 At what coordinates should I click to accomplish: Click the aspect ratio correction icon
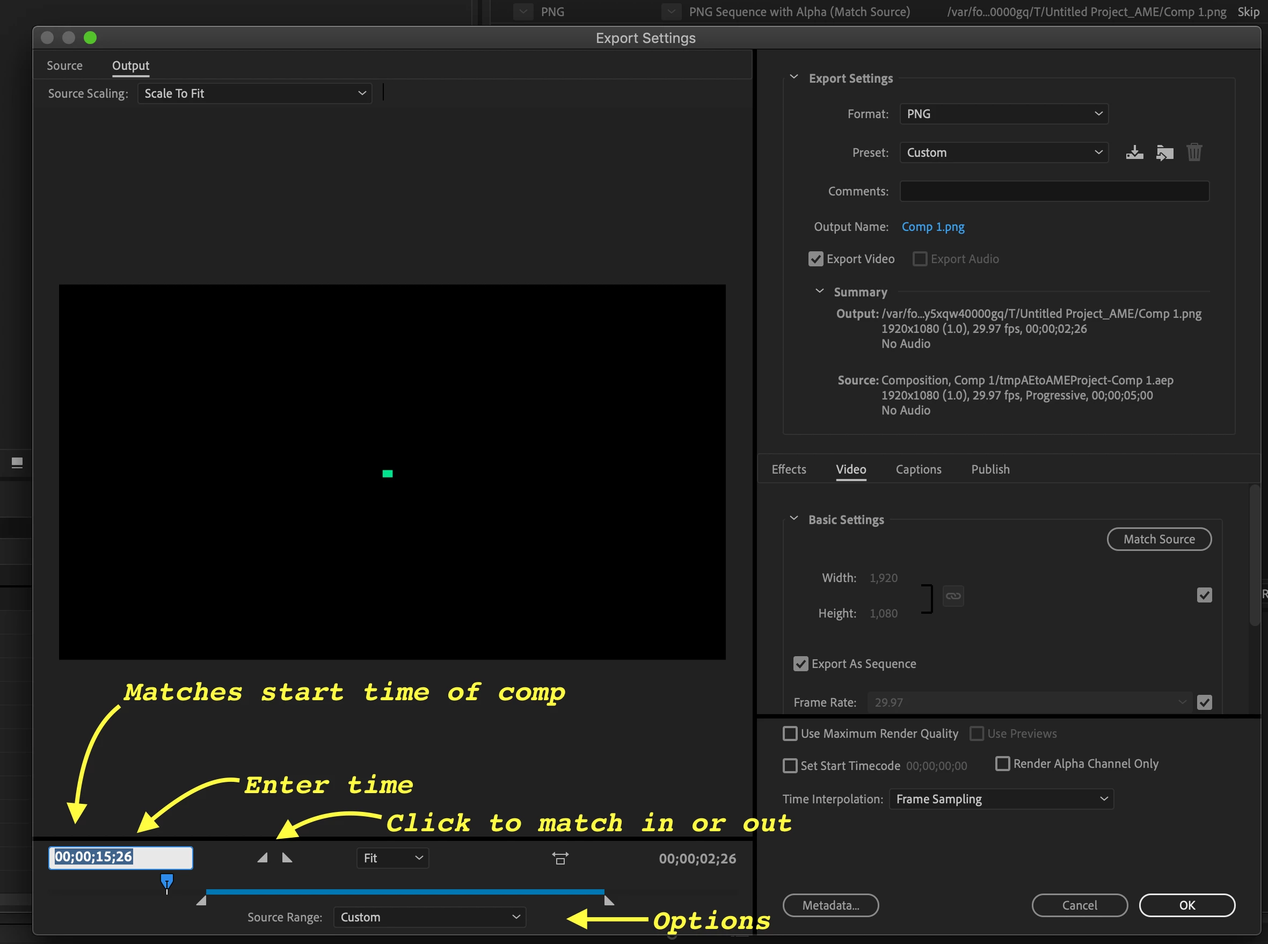click(x=560, y=858)
